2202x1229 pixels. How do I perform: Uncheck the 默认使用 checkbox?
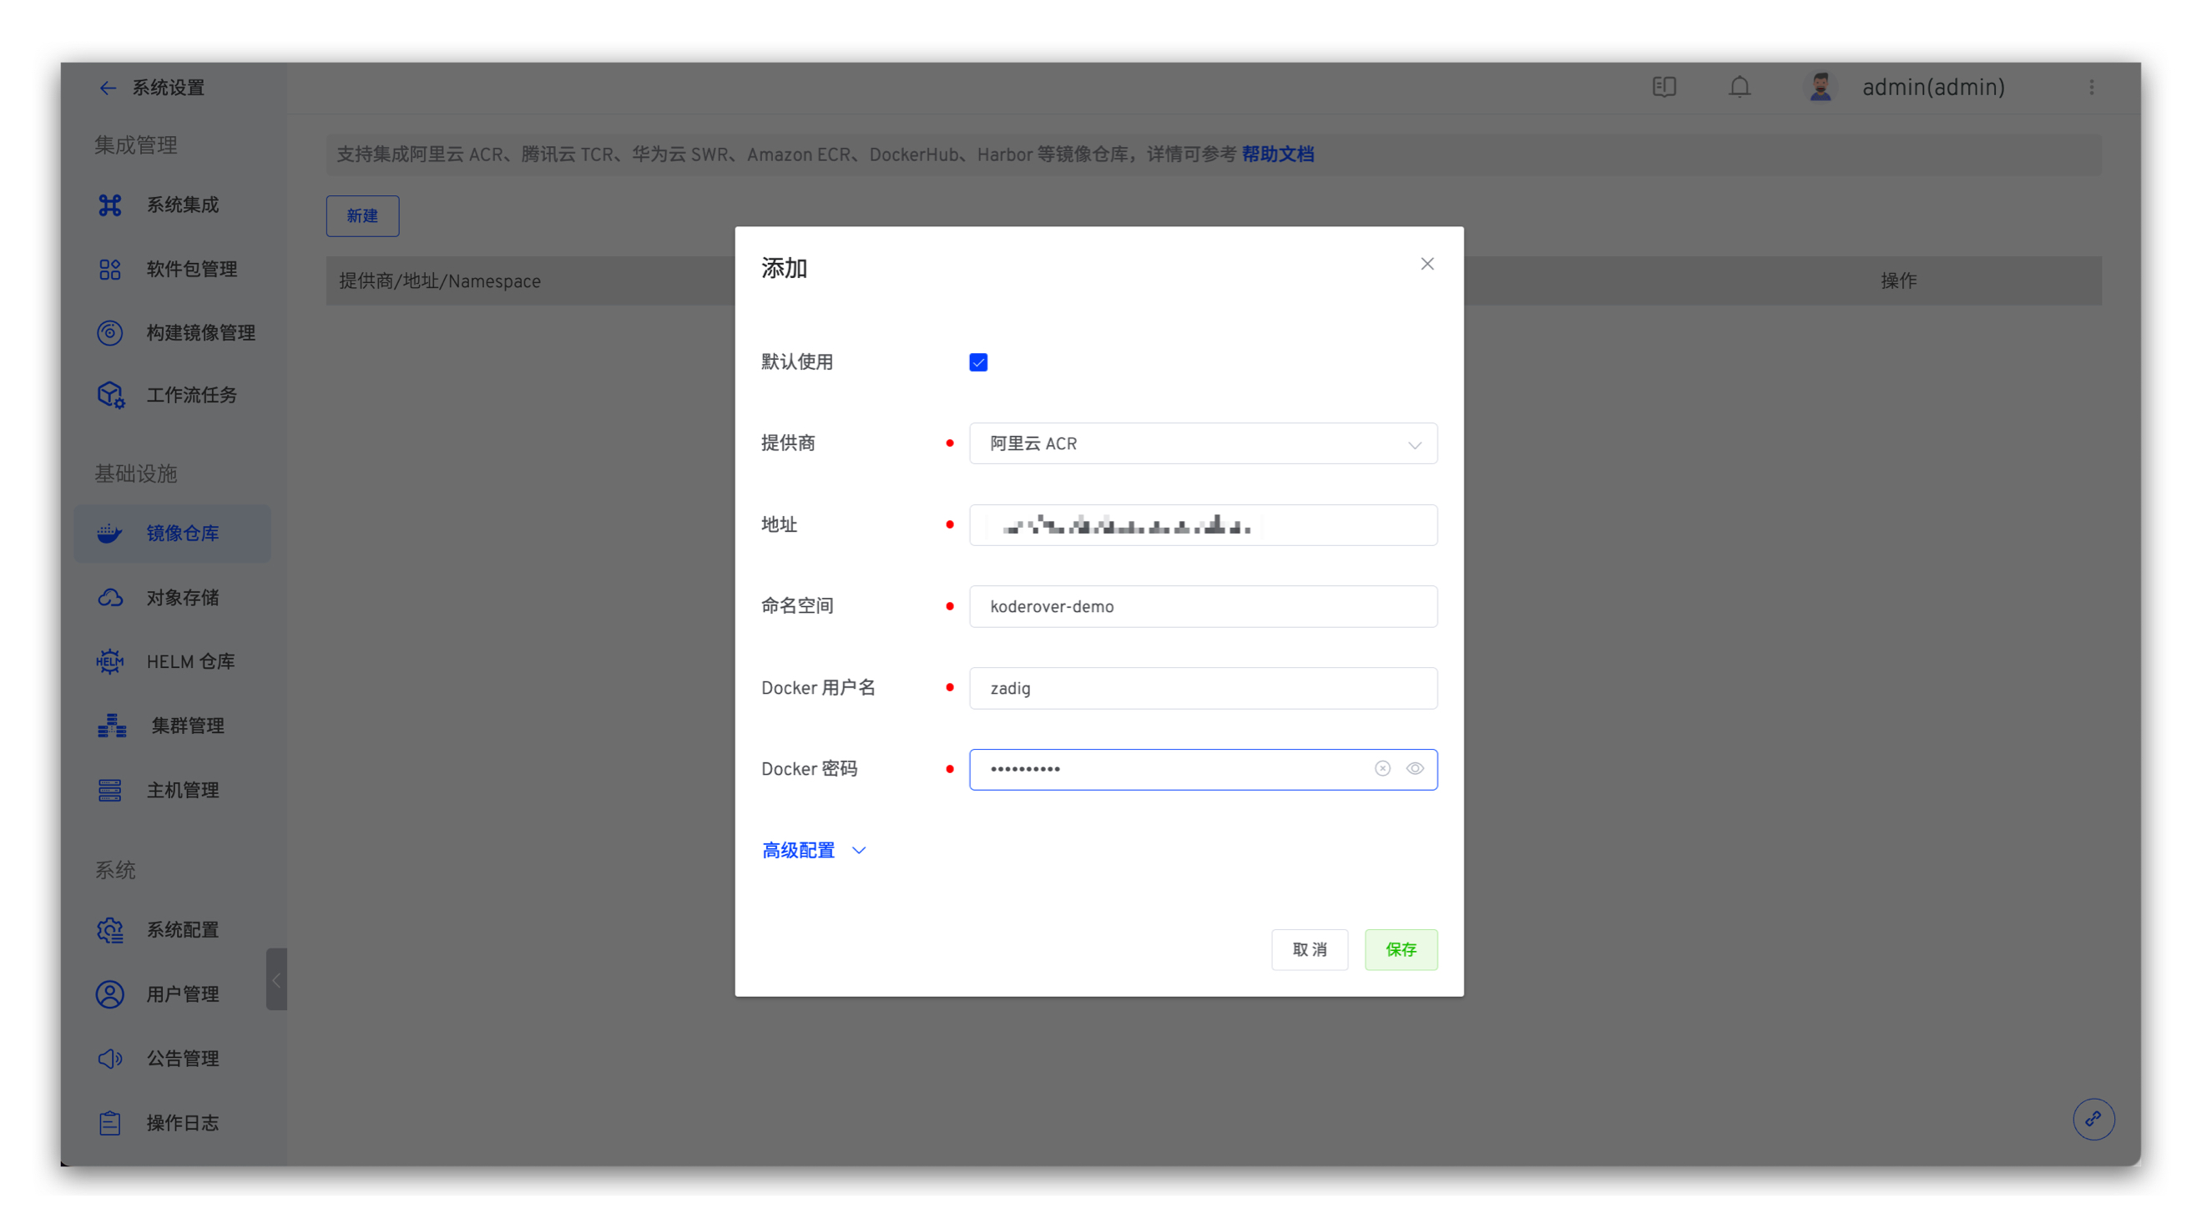(x=978, y=362)
